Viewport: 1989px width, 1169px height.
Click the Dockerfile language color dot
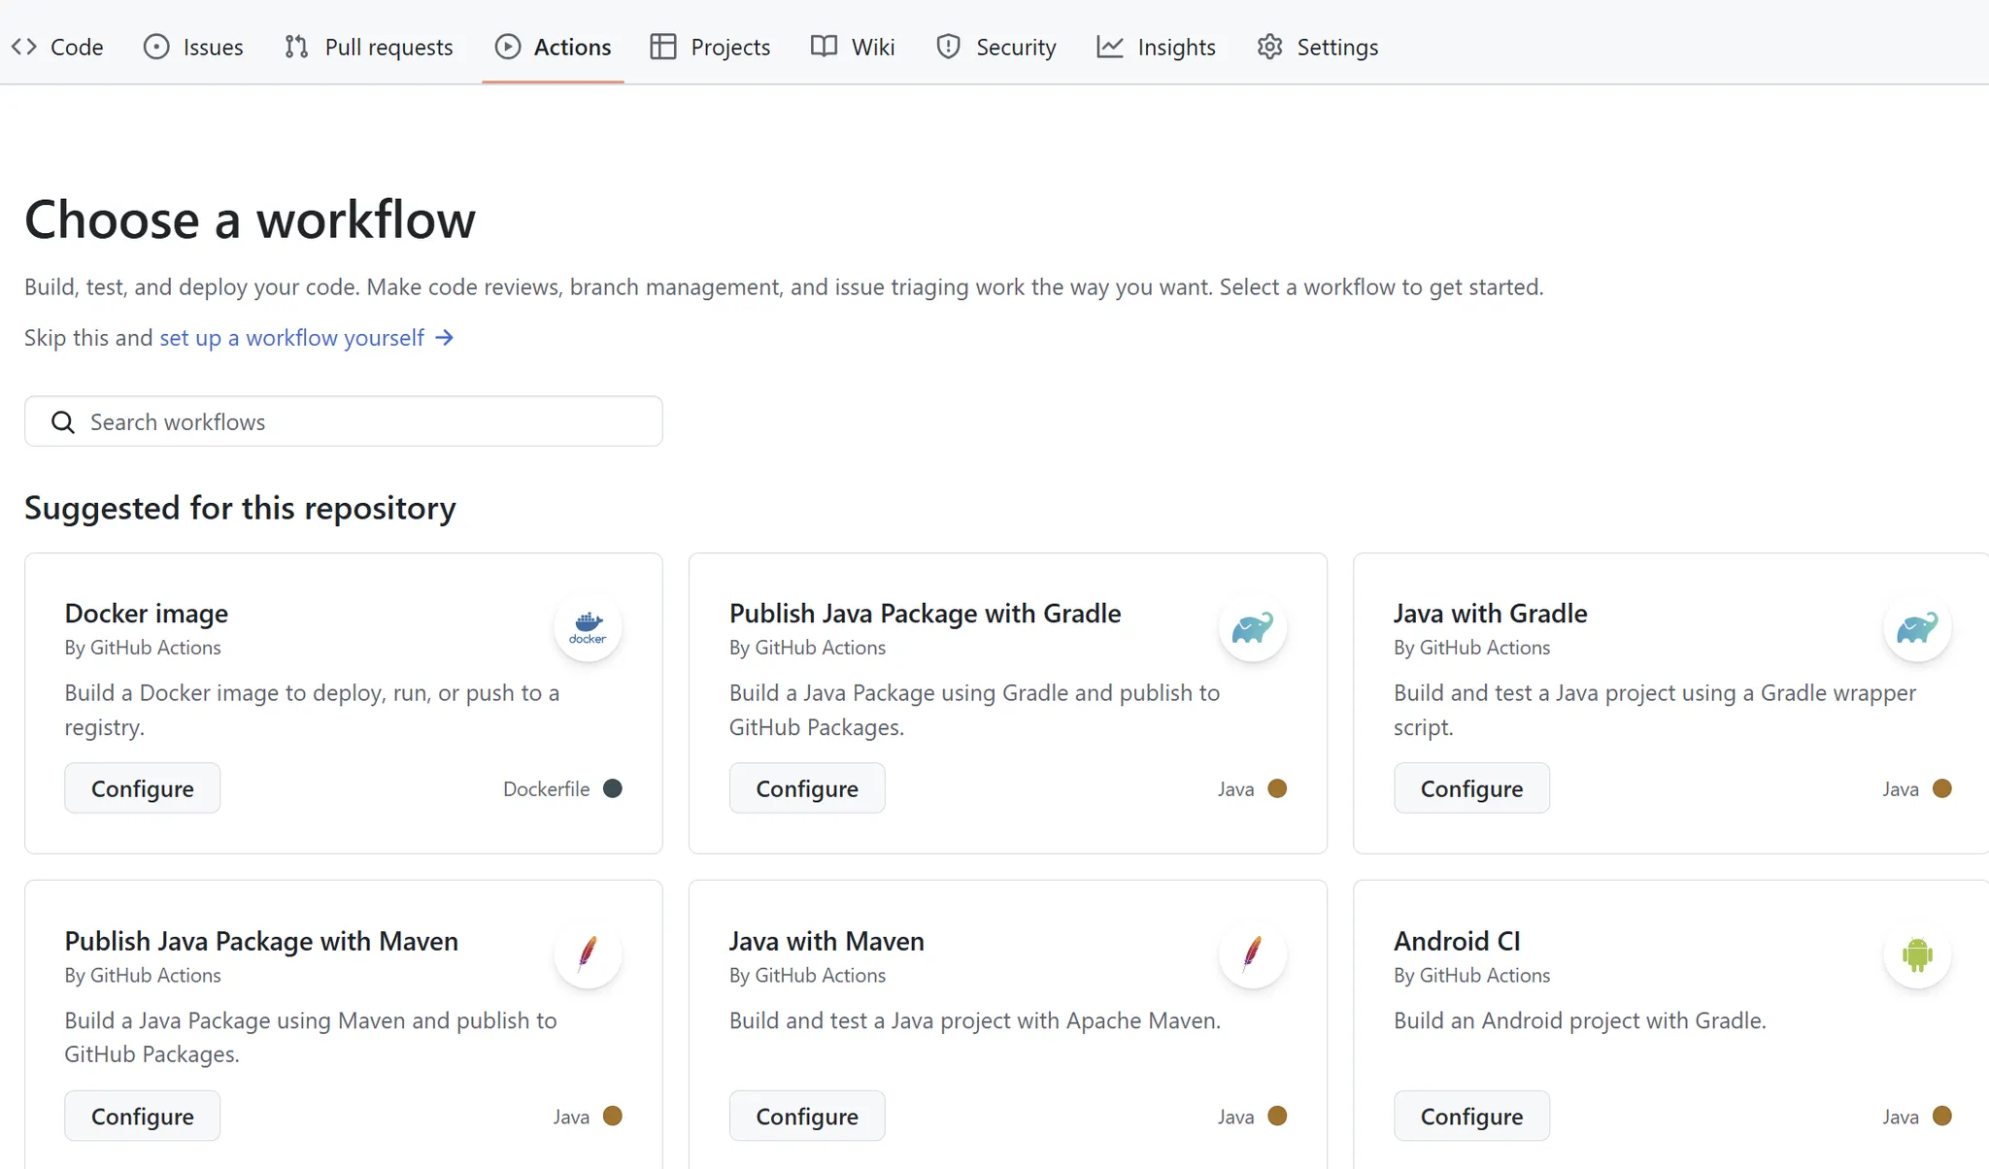coord(612,788)
